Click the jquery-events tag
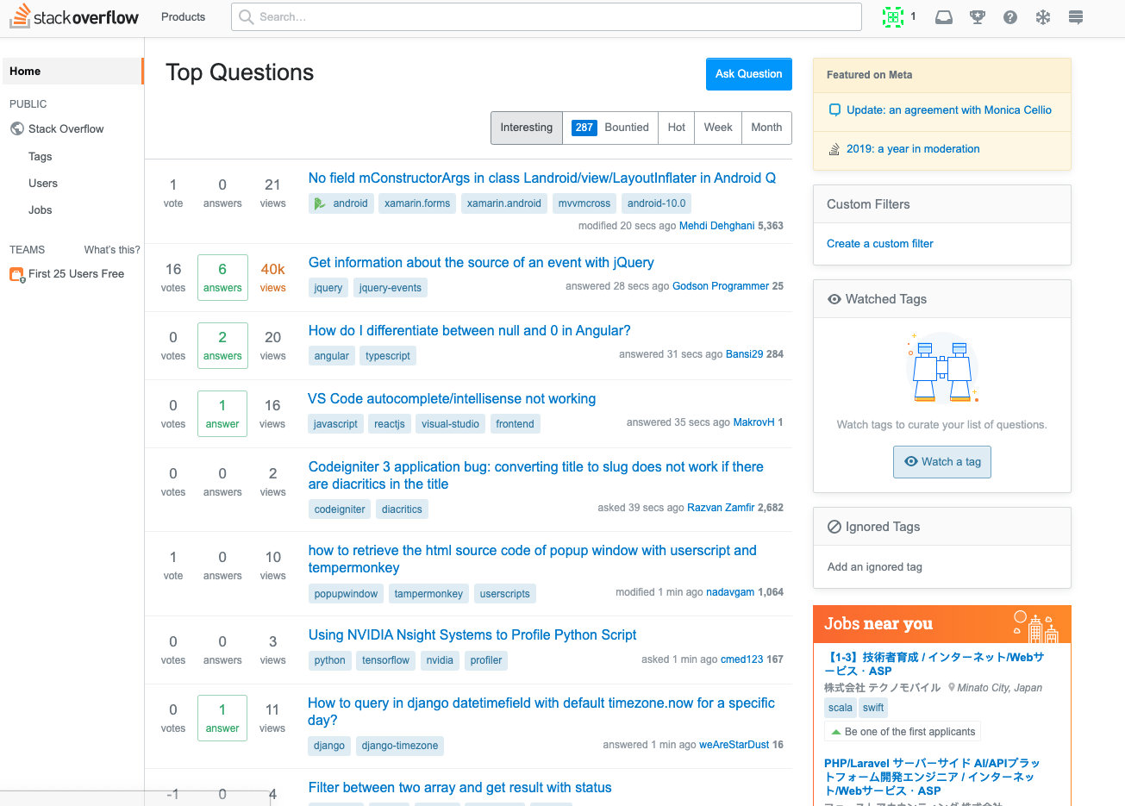The height and width of the screenshot is (806, 1125). point(390,288)
